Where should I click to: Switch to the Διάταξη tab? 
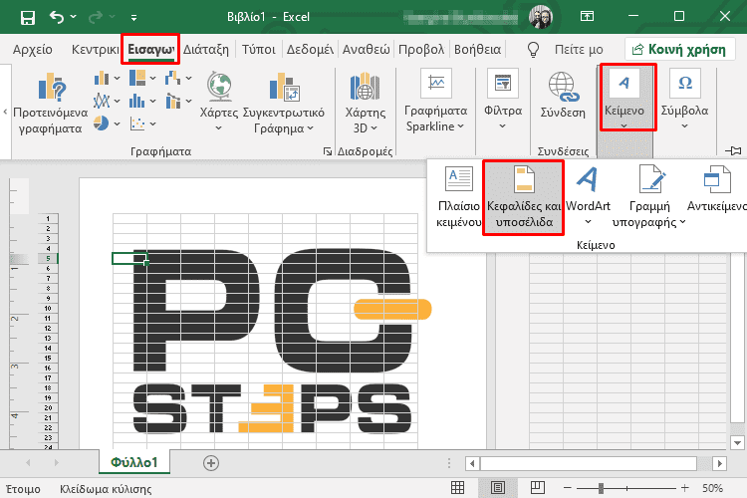point(206,49)
